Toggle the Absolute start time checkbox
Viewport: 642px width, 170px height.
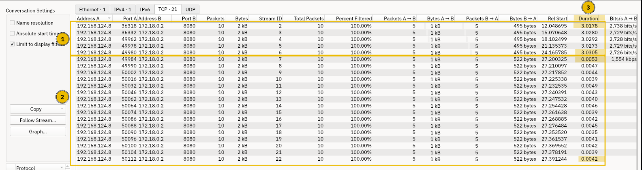(12, 34)
